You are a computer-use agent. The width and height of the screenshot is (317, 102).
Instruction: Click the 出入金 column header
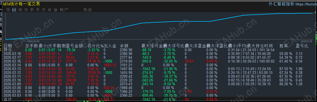110,46
